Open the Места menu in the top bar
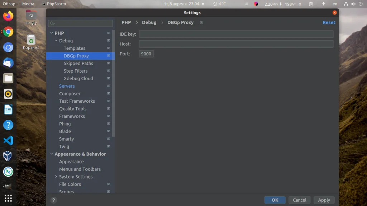The width and height of the screenshot is (367, 206). pos(28,4)
